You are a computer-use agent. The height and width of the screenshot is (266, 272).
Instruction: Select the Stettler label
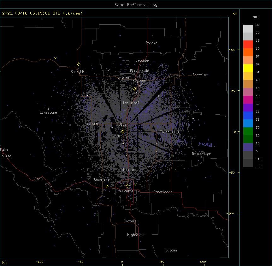[x=200, y=75]
